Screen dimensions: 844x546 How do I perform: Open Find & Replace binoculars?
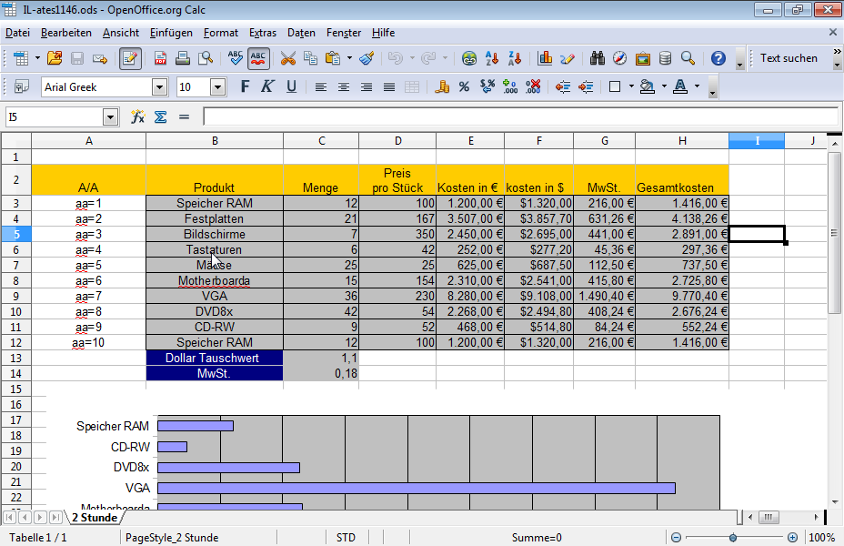(x=597, y=58)
